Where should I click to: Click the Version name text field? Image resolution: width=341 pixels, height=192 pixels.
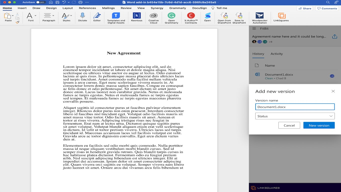295,107
